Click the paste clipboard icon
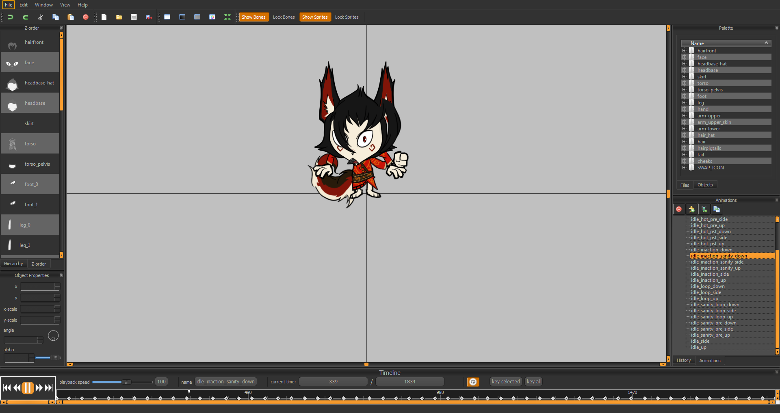The width and height of the screenshot is (780, 413). (71, 17)
